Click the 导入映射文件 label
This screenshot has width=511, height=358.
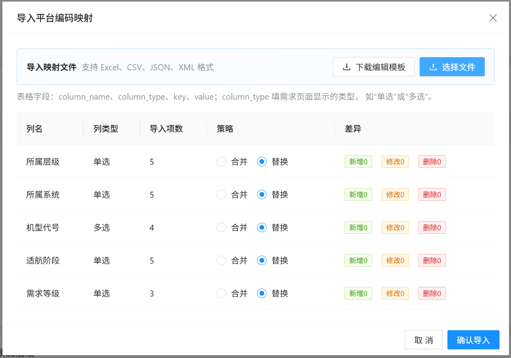[52, 67]
